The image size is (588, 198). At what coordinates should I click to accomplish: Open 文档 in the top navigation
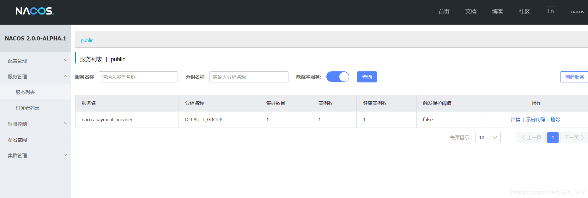pos(471,12)
